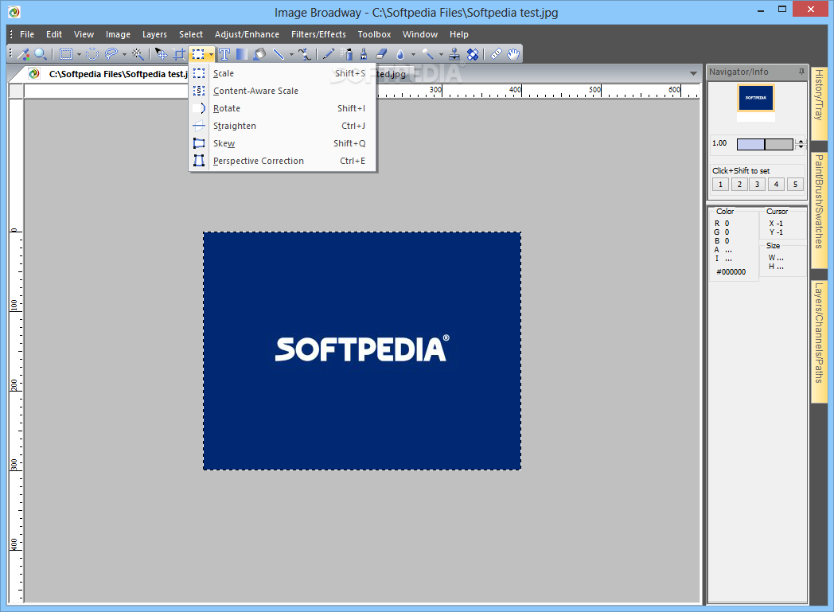Switch to Paint/Brush/Swatches side tab

pos(819,211)
